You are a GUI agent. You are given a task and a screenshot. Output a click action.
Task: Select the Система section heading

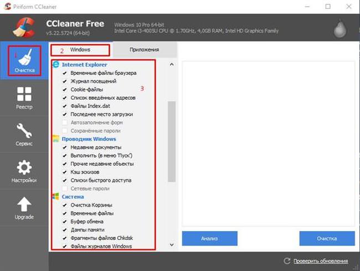click(x=73, y=197)
